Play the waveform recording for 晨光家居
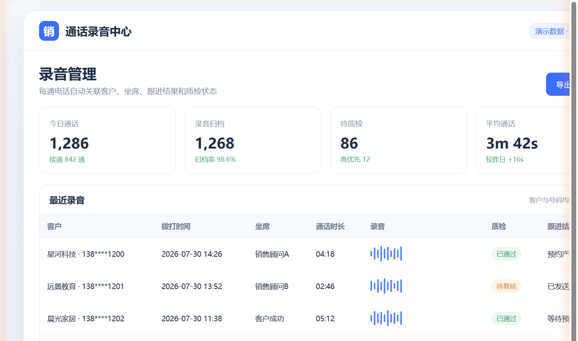The width and height of the screenshot is (578, 341). (386, 318)
